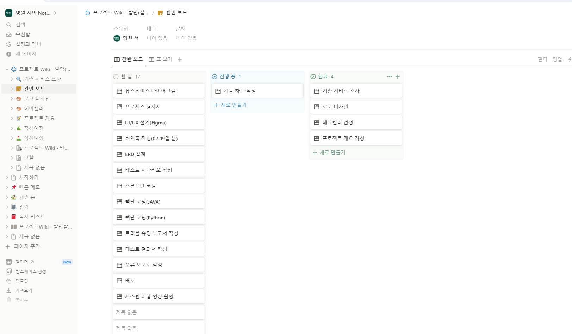Expand the 칸반 보드 sidebar item

(x=12, y=89)
